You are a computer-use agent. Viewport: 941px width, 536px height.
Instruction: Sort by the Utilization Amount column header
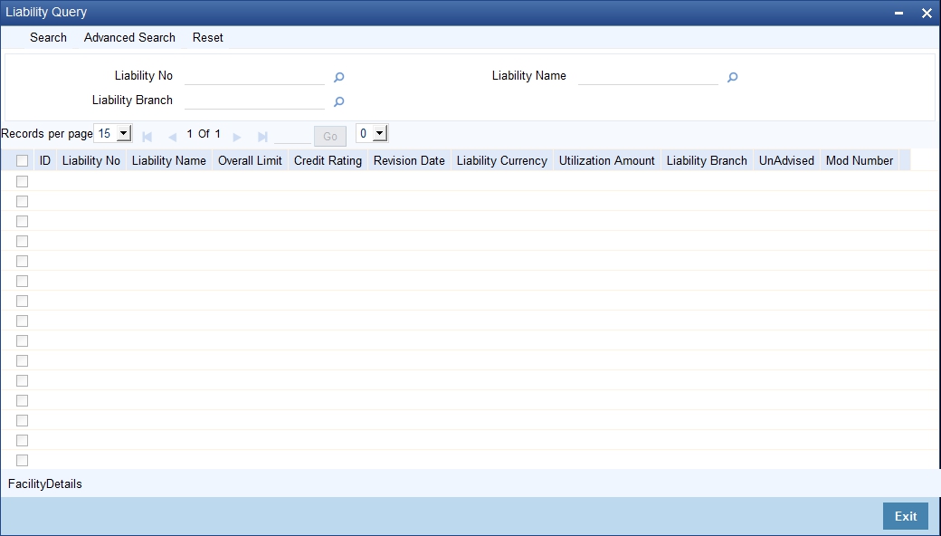(607, 161)
